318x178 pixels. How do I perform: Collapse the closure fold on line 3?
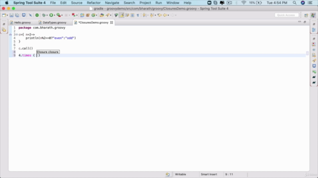[x=17, y=35]
